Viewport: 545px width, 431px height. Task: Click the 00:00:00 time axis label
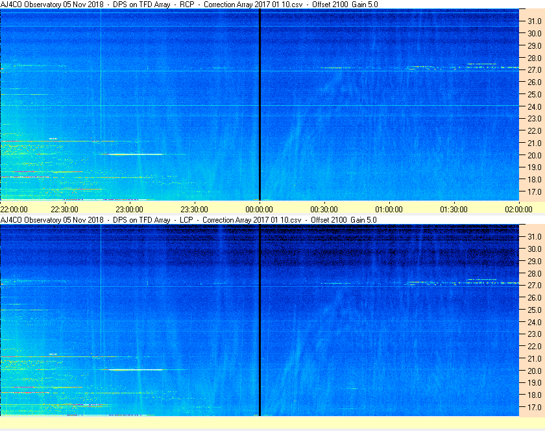tap(260, 210)
